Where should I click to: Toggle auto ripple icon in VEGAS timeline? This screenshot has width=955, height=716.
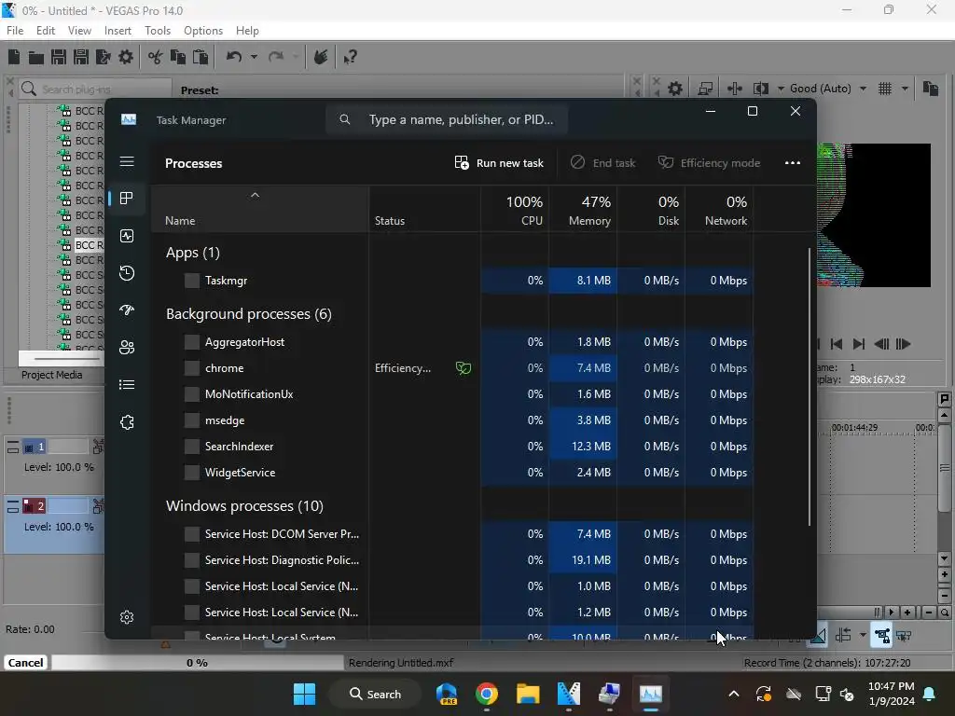[x=843, y=636]
